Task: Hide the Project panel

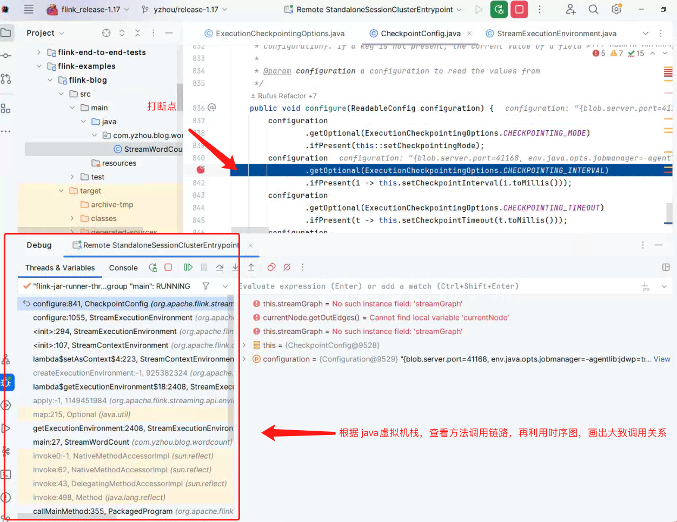Action: tap(169, 33)
